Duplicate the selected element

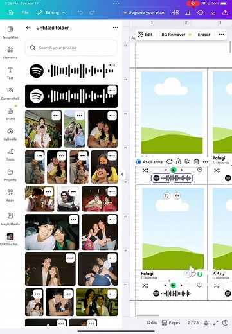tap(188, 162)
